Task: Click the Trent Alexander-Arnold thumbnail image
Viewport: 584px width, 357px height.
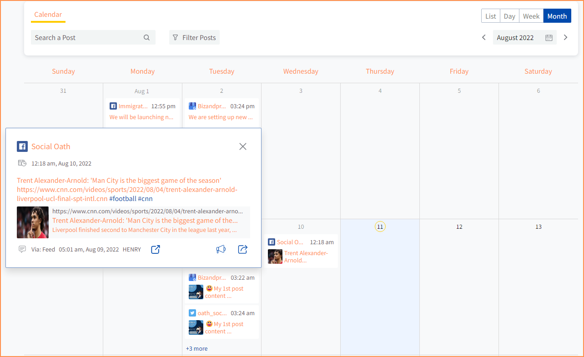Action: [x=32, y=222]
